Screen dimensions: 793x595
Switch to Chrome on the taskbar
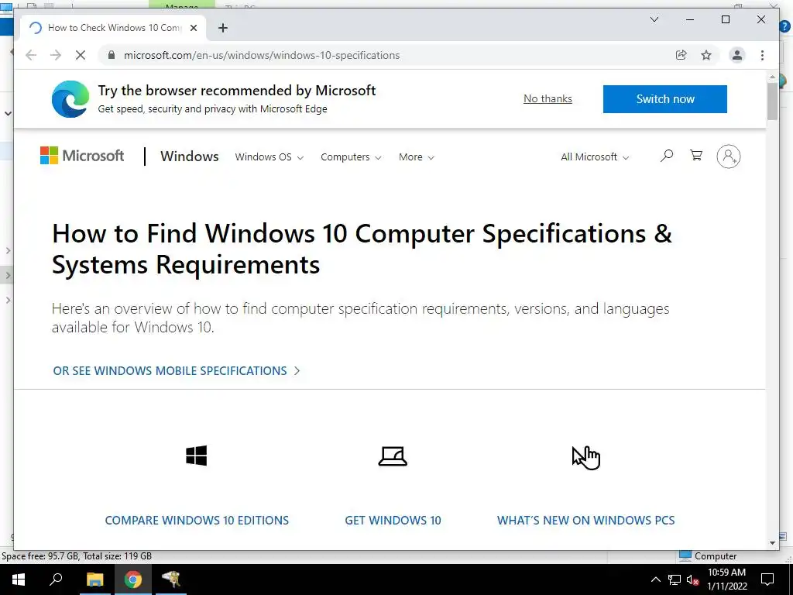[133, 580]
